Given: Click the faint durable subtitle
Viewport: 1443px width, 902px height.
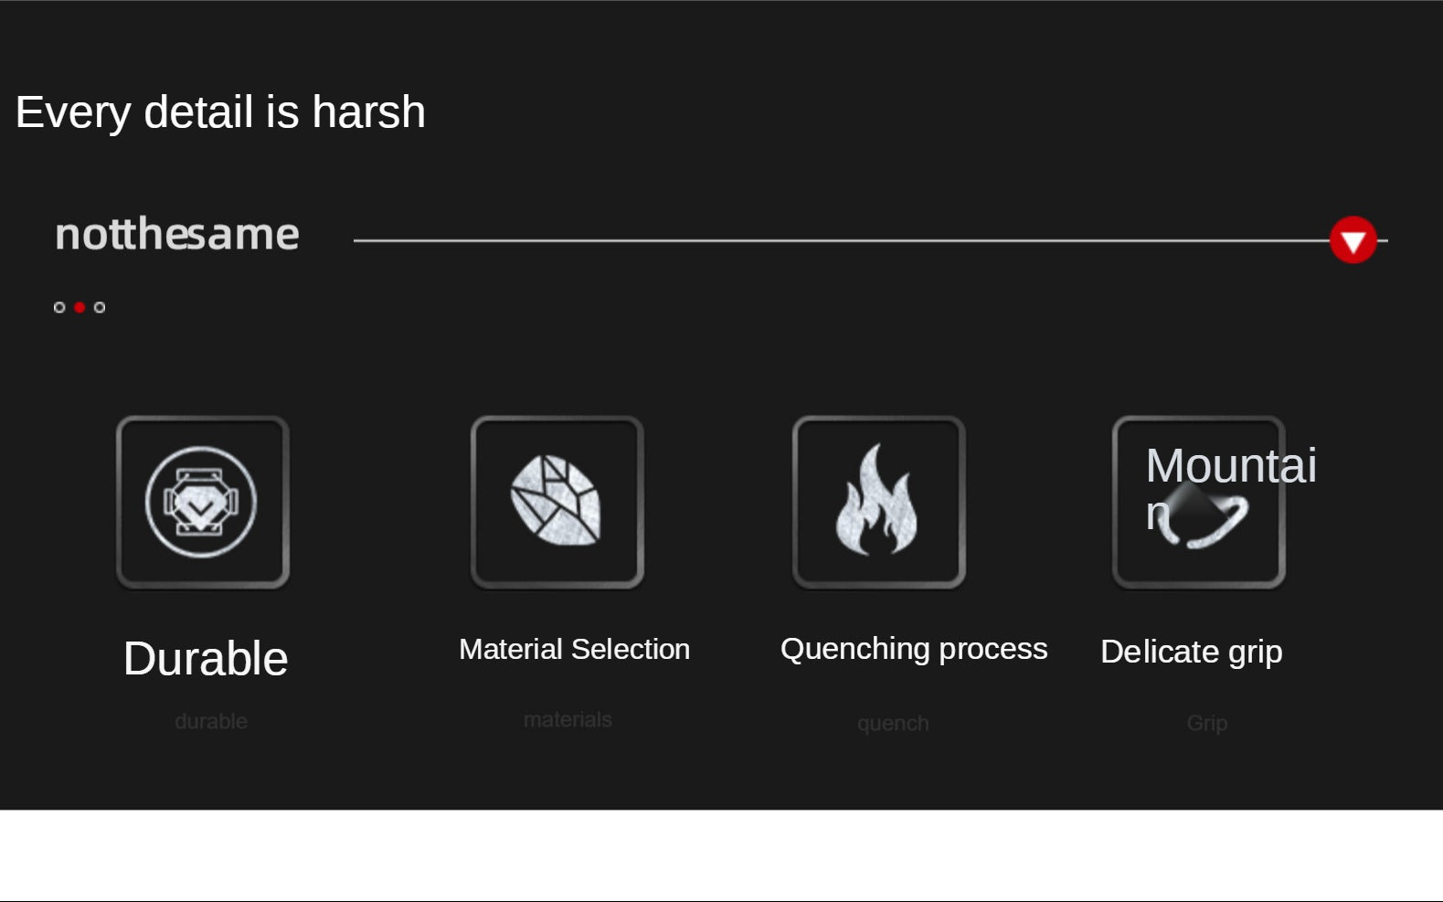Looking at the screenshot, I should tap(211, 721).
